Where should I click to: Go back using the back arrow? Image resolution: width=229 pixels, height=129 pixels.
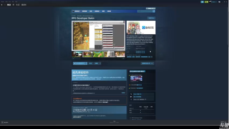pos(2,5)
